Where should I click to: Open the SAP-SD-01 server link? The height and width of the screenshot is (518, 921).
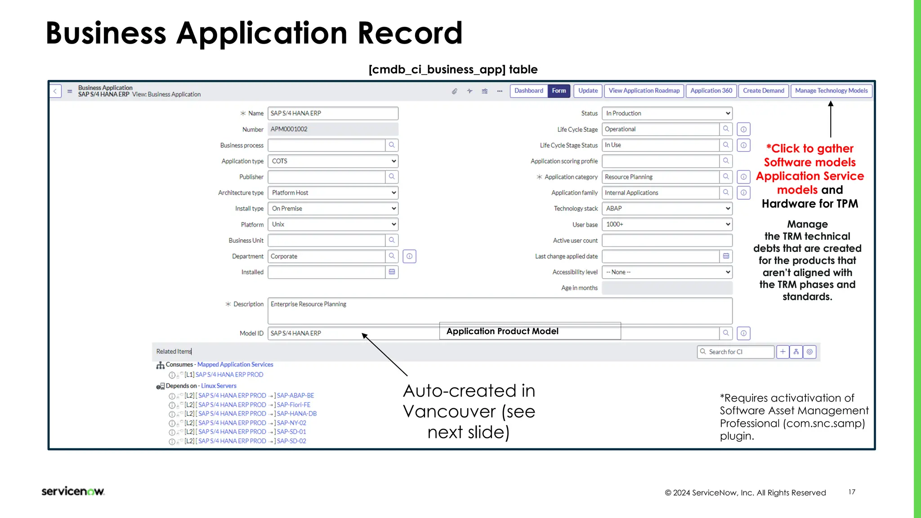click(x=291, y=432)
